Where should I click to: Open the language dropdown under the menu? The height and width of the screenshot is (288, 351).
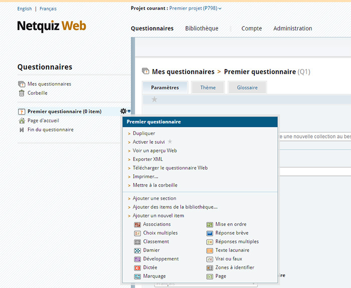(x=206, y=284)
